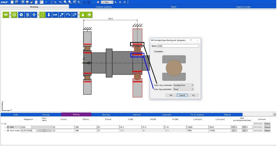Click the kW power input icon
The width and height of the screenshot is (278, 146).
[x=55, y=15]
